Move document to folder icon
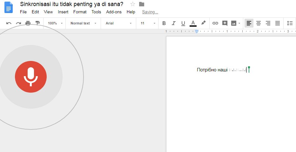Screen dimensions: 296x152 (142, 4)
